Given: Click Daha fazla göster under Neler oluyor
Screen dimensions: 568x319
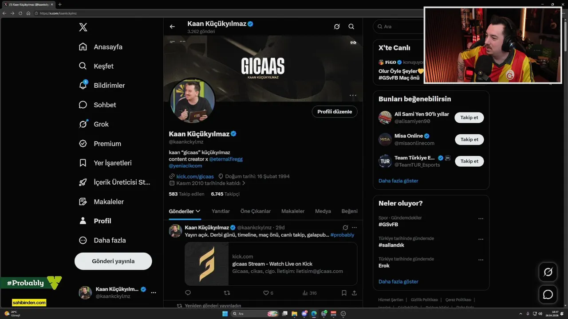Looking at the screenshot, I should tap(398, 281).
